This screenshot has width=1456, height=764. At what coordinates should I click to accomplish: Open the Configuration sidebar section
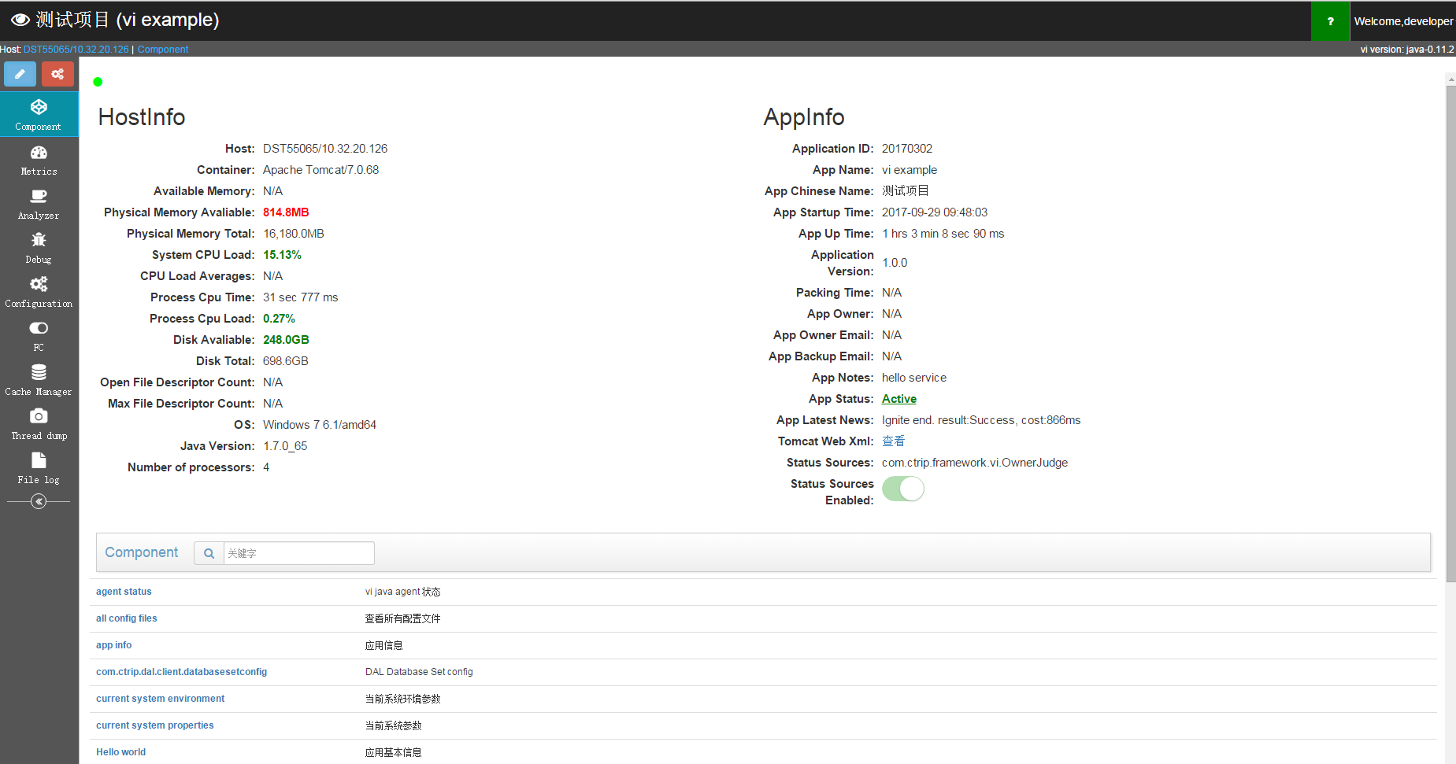coord(39,292)
